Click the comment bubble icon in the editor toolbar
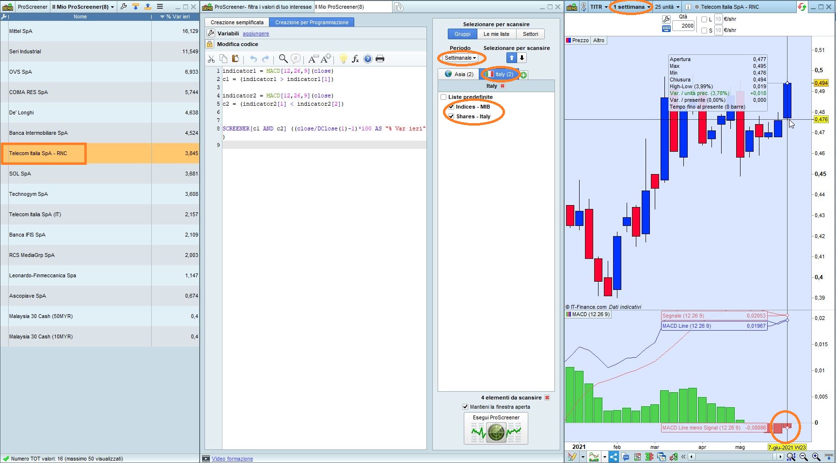This screenshot has height=463, width=836. tap(296, 59)
